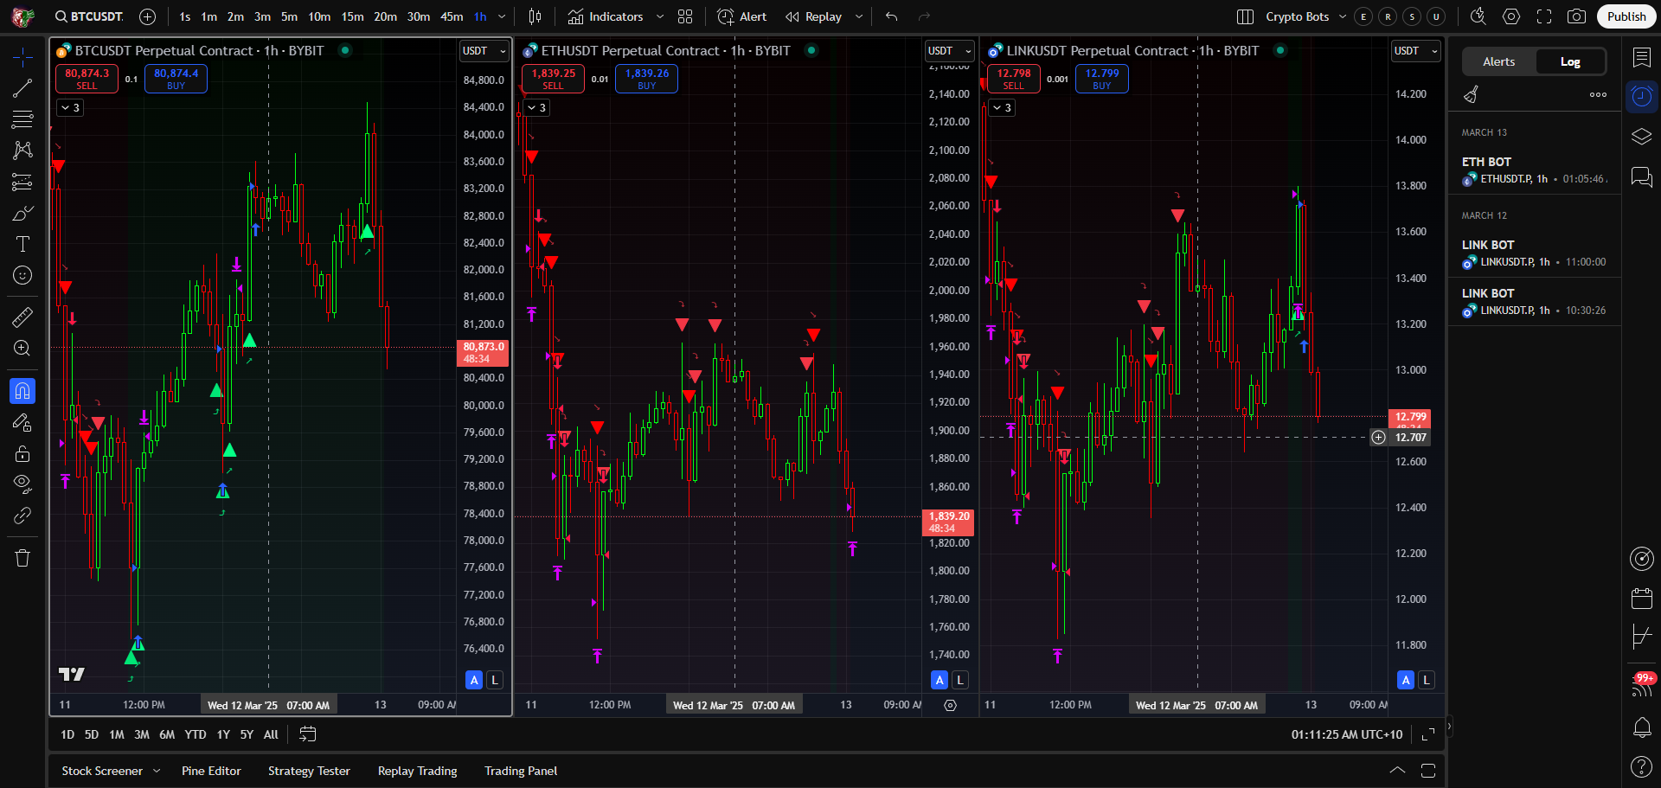Open ETHUSDT chart USDT currency dropdown

[x=949, y=51]
